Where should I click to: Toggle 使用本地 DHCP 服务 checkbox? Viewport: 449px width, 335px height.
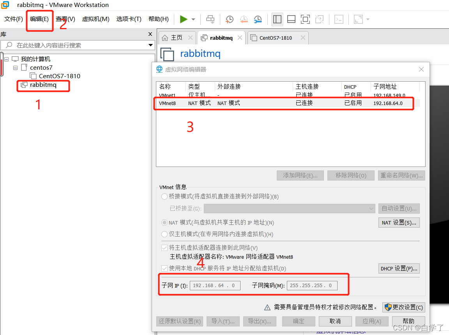point(164,268)
